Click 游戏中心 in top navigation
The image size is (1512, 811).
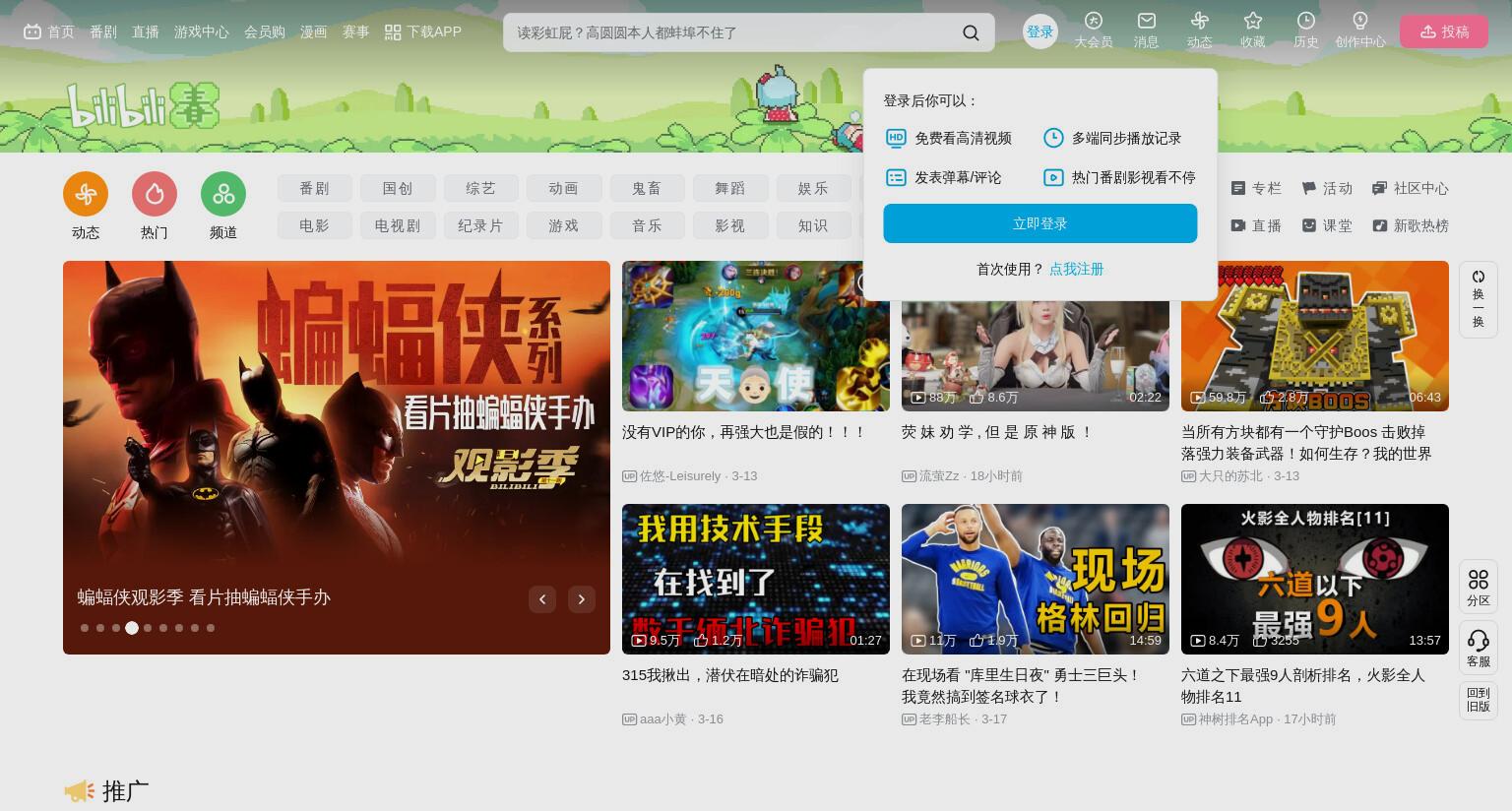point(202,31)
